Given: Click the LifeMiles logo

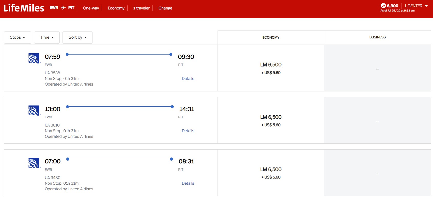Looking at the screenshot, I should pos(24,8).
